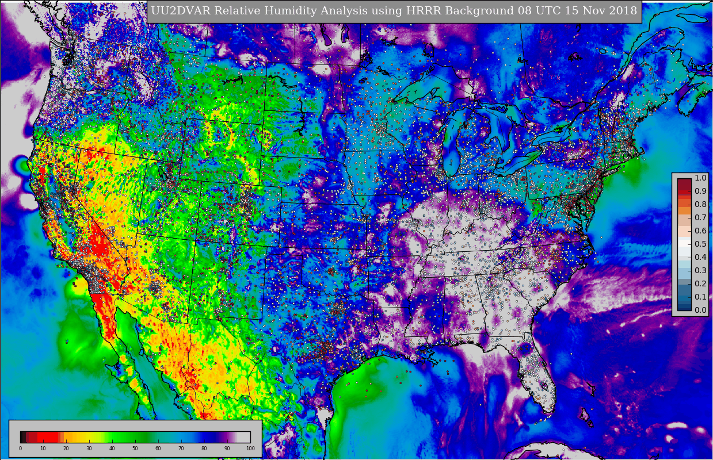The width and height of the screenshot is (713, 460).
Task: Click the '70' tick label on humidity colorbar
Action: click(181, 448)
